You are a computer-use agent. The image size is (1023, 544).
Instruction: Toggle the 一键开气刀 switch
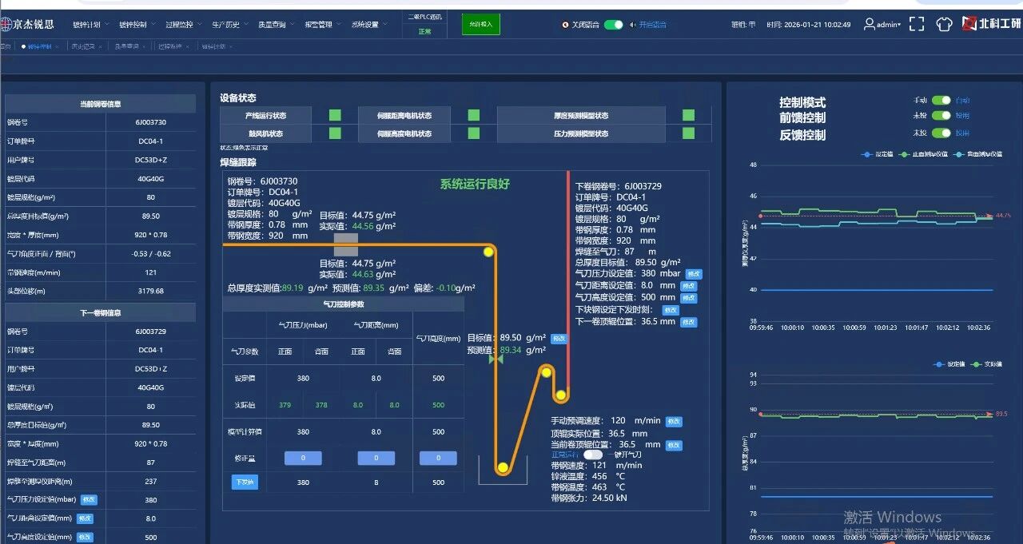point(592,455)
